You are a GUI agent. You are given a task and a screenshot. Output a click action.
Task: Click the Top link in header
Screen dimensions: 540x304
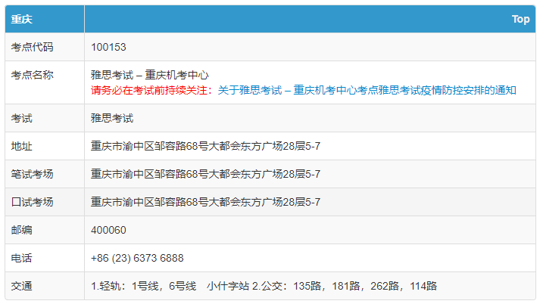pyautogui.click(x=520, y=19)
